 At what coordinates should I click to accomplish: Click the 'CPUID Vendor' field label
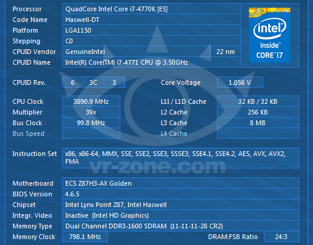[34, 52]
